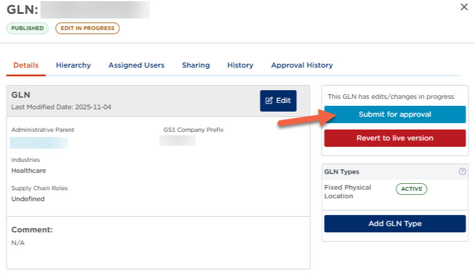Close the GLN details panel
474x274 pixels.
(x=464, y=8)
